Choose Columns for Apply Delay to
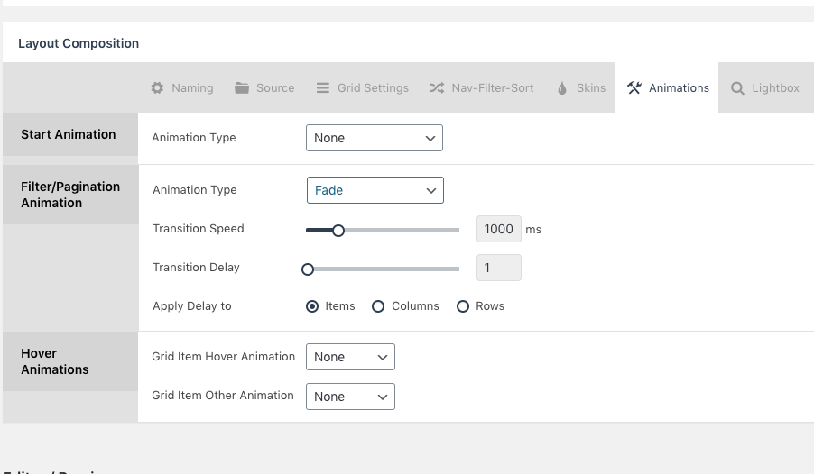Image resolution: width=814 pixels, height=474 pixels. point(378,306)
